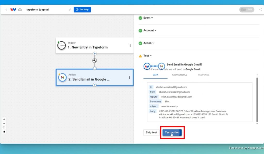Click the cloud save status icon

coord(20,10)
